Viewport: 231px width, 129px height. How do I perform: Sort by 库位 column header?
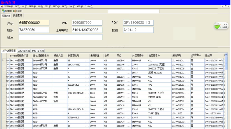click(x=123, y=55)
